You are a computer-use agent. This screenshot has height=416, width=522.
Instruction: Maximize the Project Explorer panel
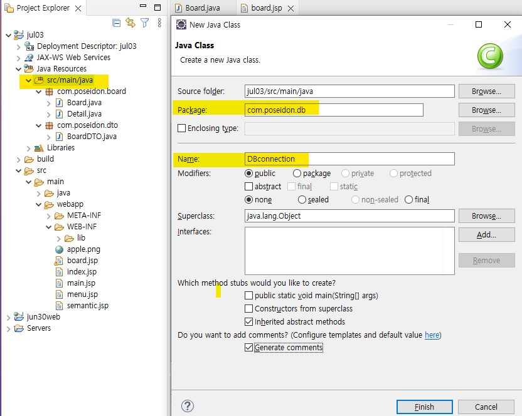158,8
